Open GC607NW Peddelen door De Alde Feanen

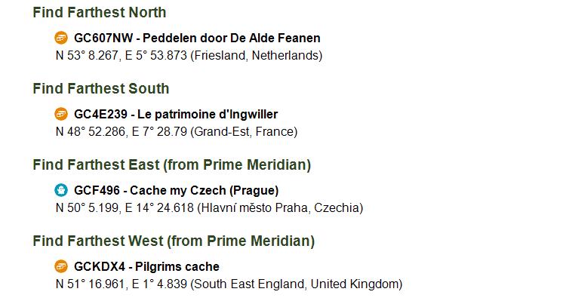click(x=197, y=38)
